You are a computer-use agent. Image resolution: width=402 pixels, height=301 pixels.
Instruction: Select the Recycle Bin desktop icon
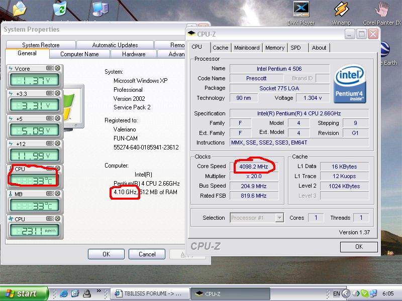60,9
